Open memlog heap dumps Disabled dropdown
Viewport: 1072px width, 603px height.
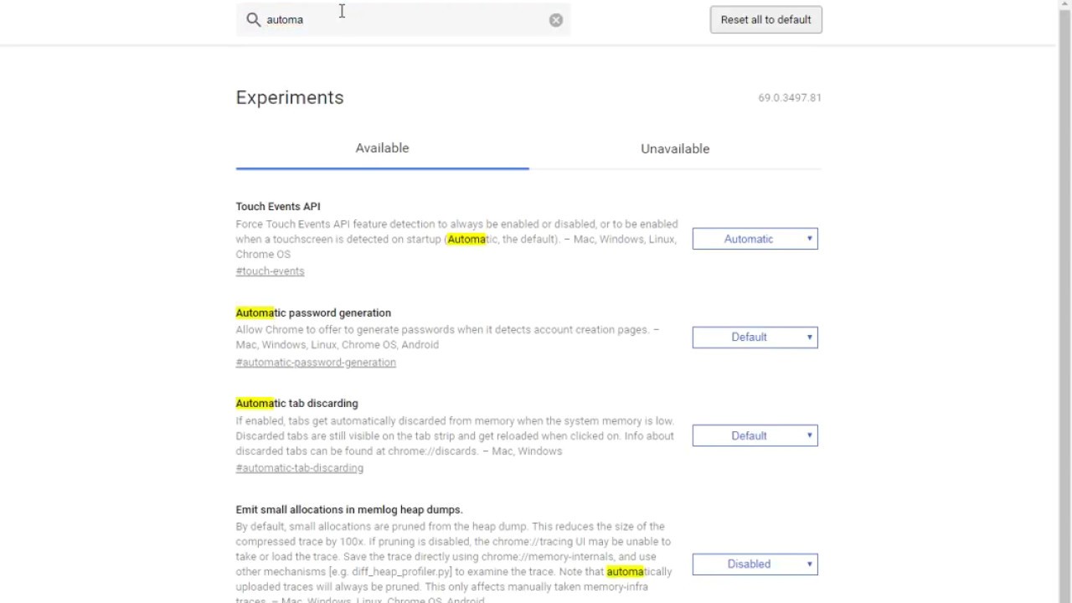(x=755, y=564)
